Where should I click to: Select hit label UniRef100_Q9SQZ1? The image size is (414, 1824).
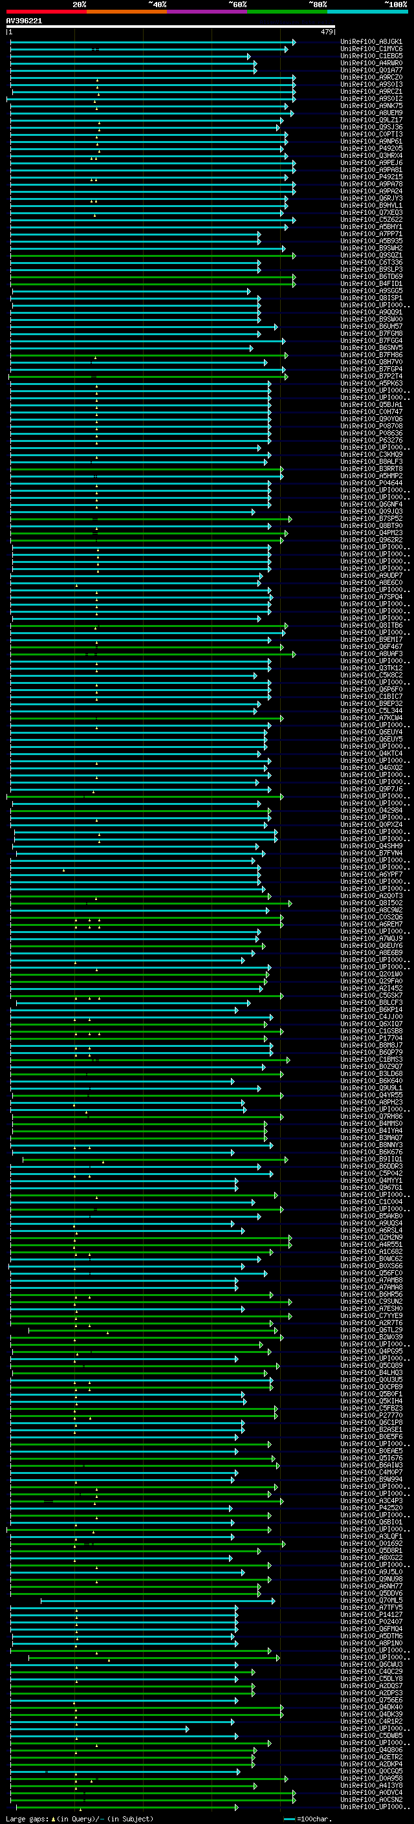pyautogui.click(x=371, y=256)
